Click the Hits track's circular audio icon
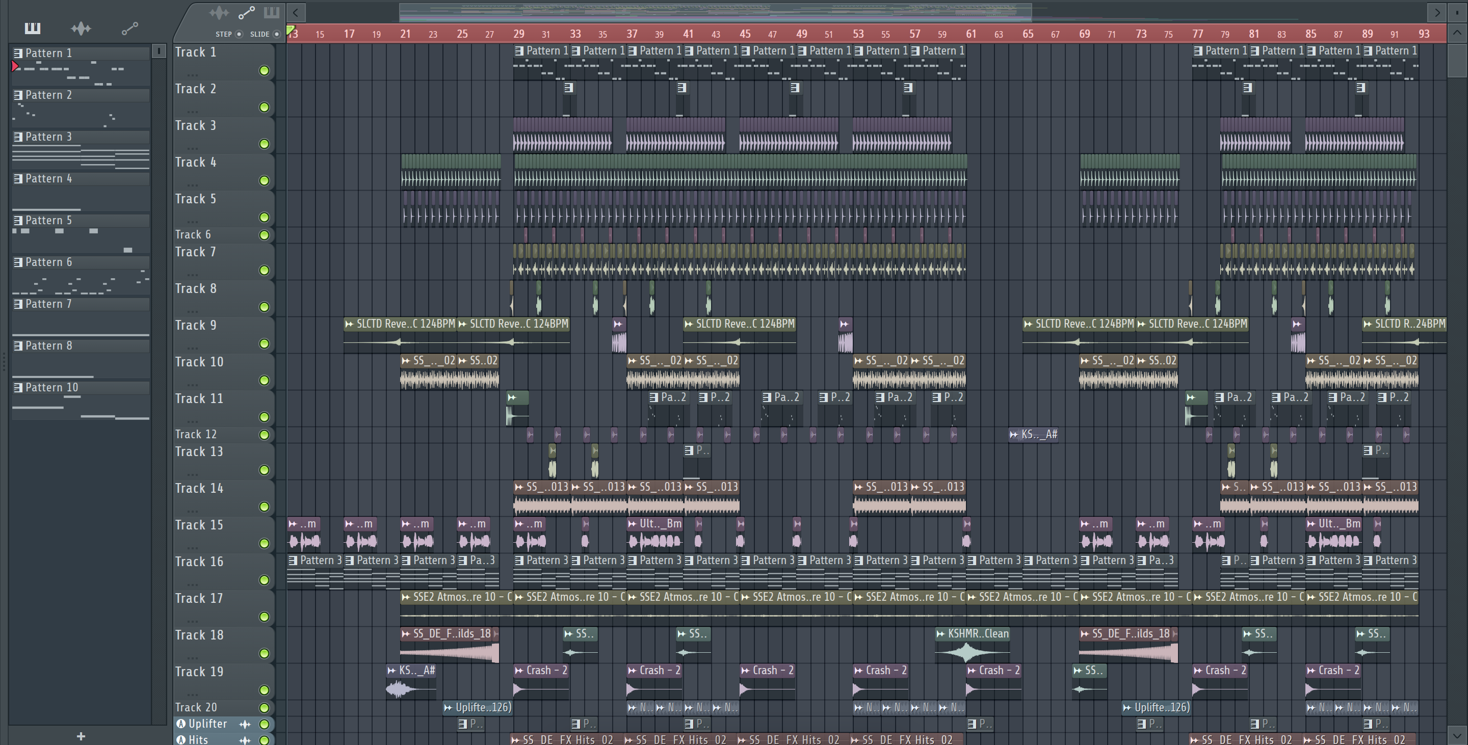 pyautogui.click(x=181, y=739)
